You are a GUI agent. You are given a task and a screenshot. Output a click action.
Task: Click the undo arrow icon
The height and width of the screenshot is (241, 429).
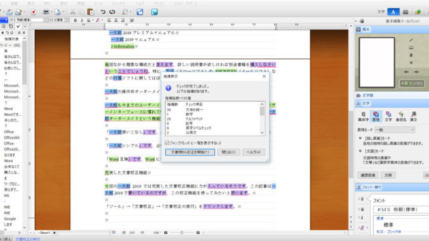[x=103, y=12]
